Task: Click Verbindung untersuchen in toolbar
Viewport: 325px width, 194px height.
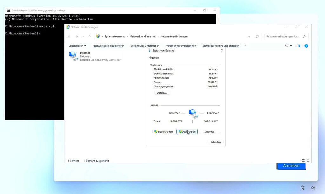Action: pyautogui.click(x=145, y=46)
